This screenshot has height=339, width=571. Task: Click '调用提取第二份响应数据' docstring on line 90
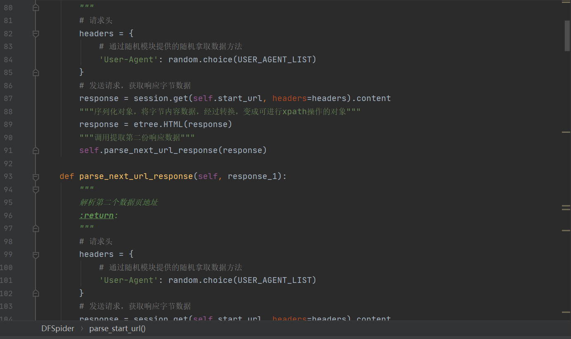[137, 137]
